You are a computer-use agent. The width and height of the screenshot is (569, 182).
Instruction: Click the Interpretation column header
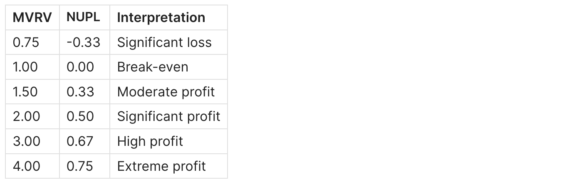pyautogui.click(x=161, y=17)
